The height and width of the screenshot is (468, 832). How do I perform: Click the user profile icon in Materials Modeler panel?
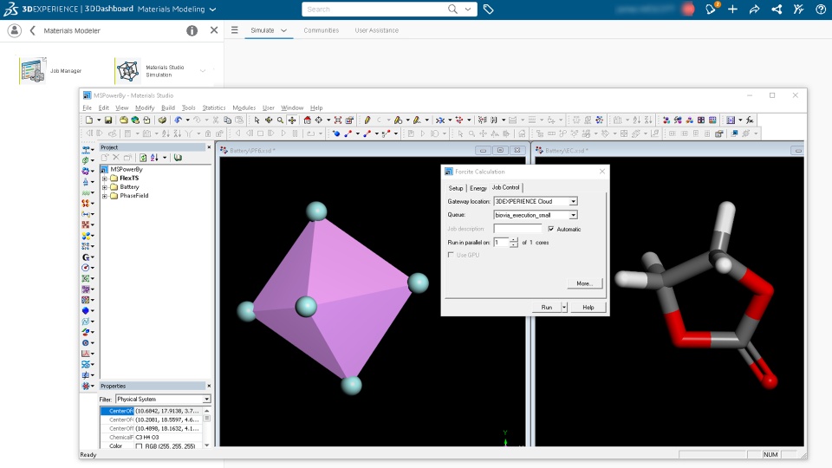pos(15,31)
